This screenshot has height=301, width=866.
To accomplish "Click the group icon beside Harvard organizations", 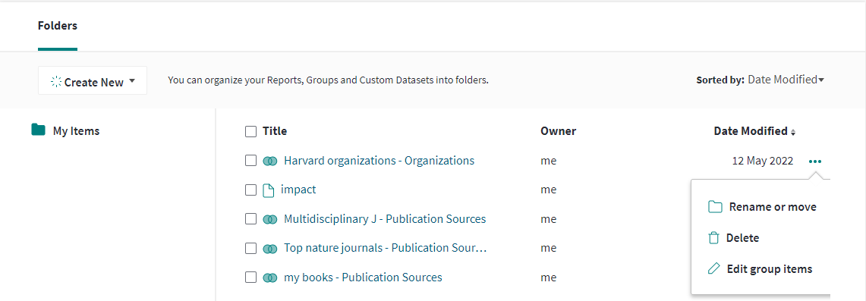I will (x=270, y=161).
